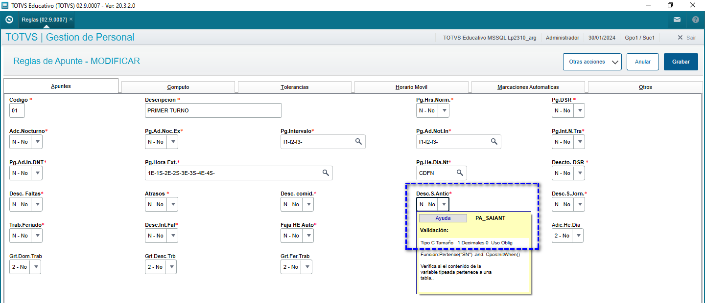
Task: Click the Anular button
Action: tap(643, 62)
